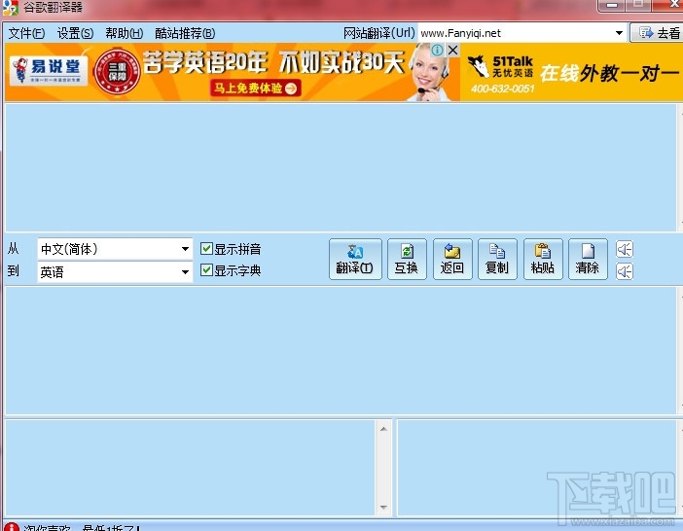The height and width of the screenshot is (531, 683).
Task: Click the 谷歌翻译器 title bar app icon
Action: pyautogui.click(x=11, y=8)
